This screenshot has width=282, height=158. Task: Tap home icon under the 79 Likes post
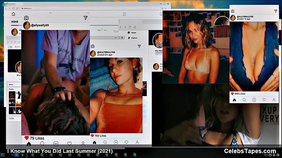(29, 144)
